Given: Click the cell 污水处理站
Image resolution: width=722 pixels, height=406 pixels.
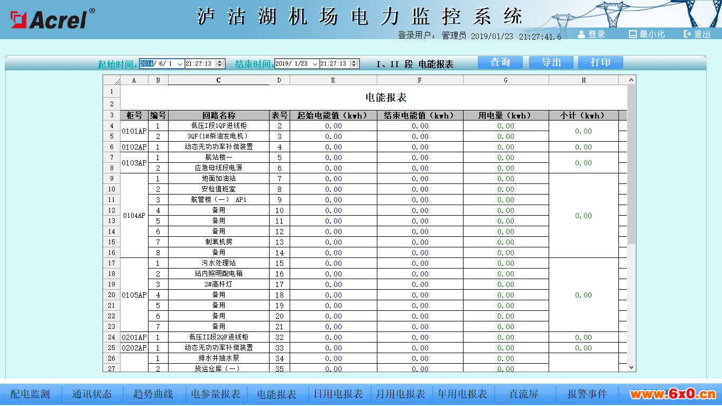Looking at the screenshot, I should pyautogui.click(x=219, y=263).
